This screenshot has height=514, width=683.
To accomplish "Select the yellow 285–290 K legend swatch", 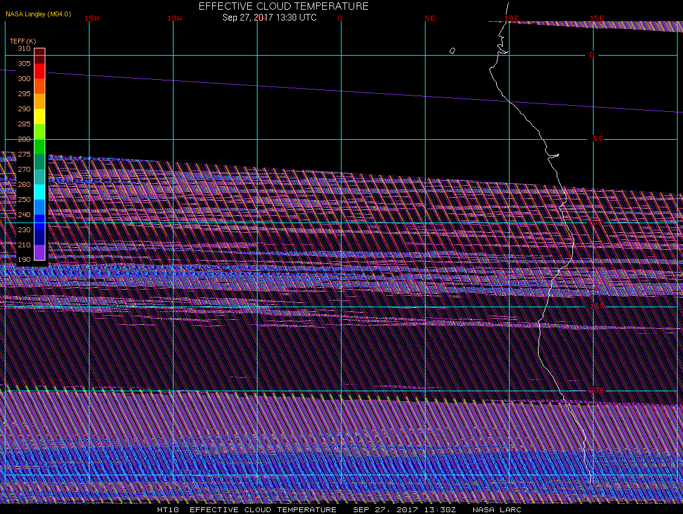I will click(x=40, y=116).
